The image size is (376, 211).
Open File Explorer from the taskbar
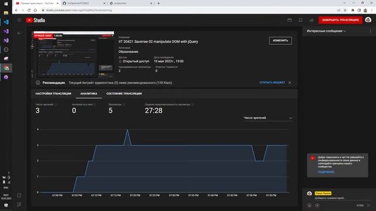pos(6,13)
